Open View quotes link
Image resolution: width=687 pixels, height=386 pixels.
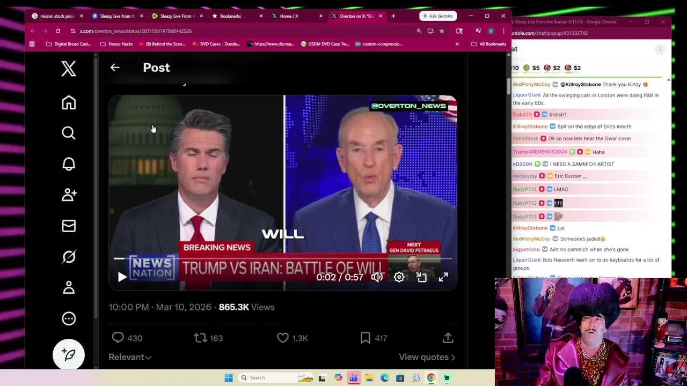coord(427,357)
